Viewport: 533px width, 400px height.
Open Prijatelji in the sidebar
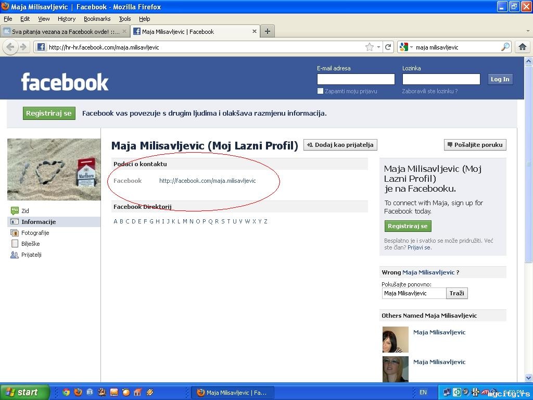27,254
